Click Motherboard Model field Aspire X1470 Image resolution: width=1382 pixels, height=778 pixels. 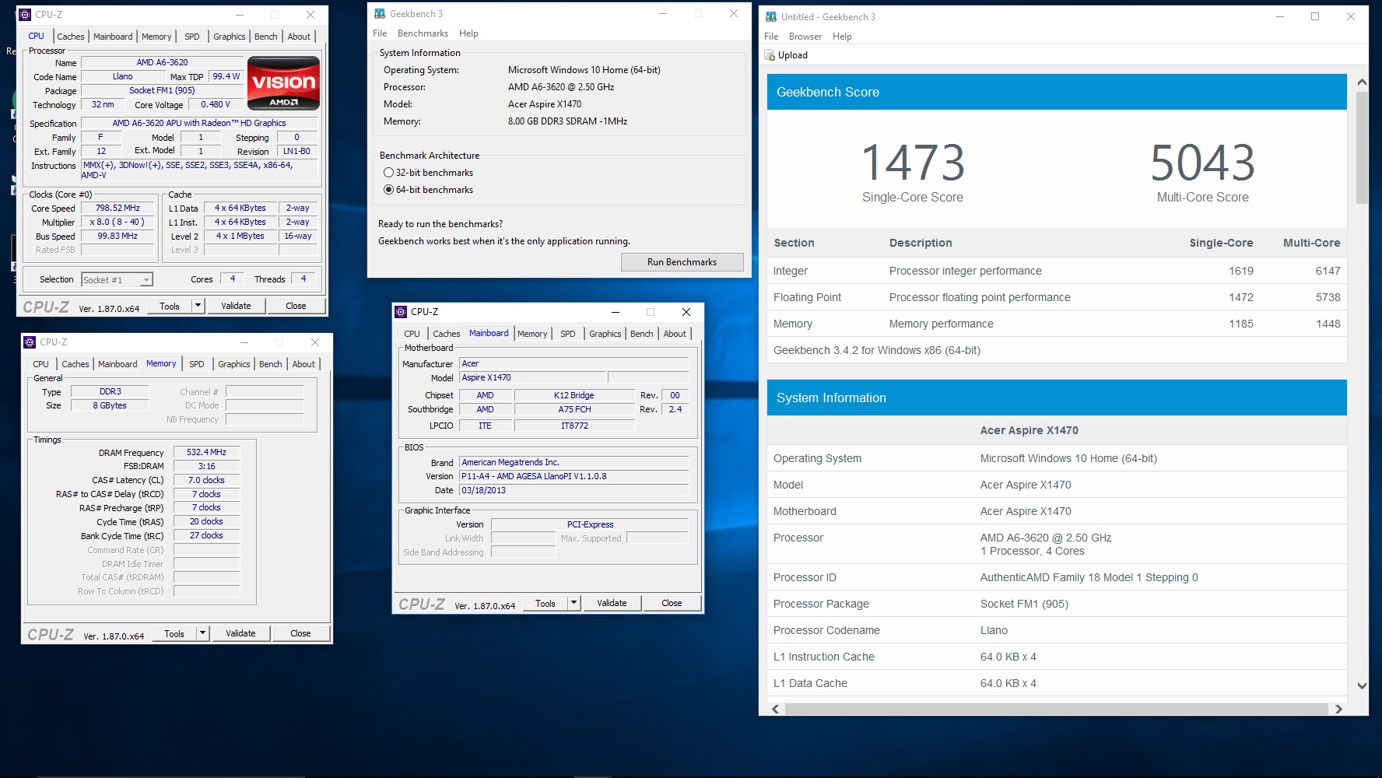tap(532, 377)
